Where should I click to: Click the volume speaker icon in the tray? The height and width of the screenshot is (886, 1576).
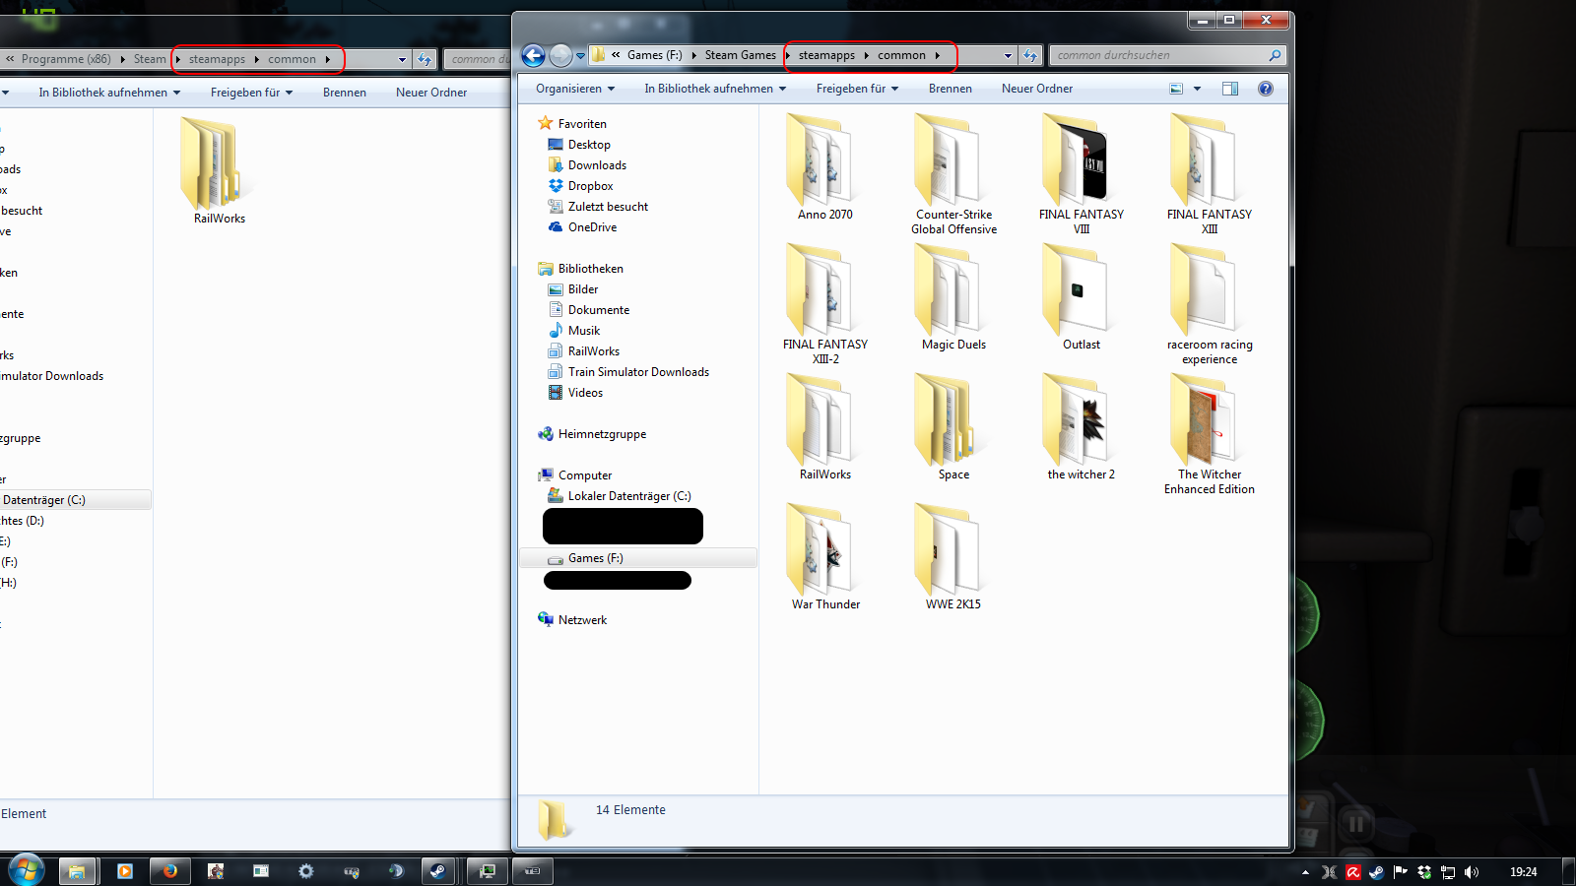pos(1472,872)
